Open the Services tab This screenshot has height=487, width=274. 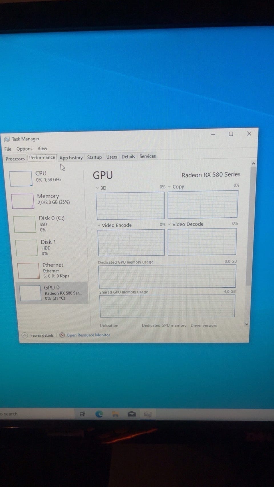pos(148,156)
